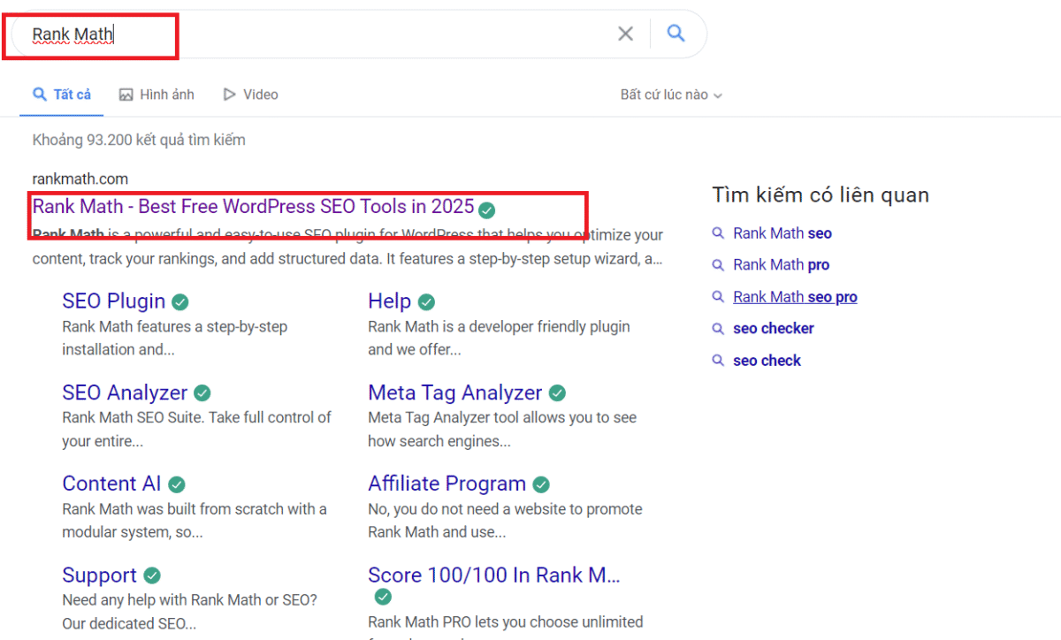
Task: Open the Rank Math - Best Free WordPress SEO Tools result
Action: (253, 207)
